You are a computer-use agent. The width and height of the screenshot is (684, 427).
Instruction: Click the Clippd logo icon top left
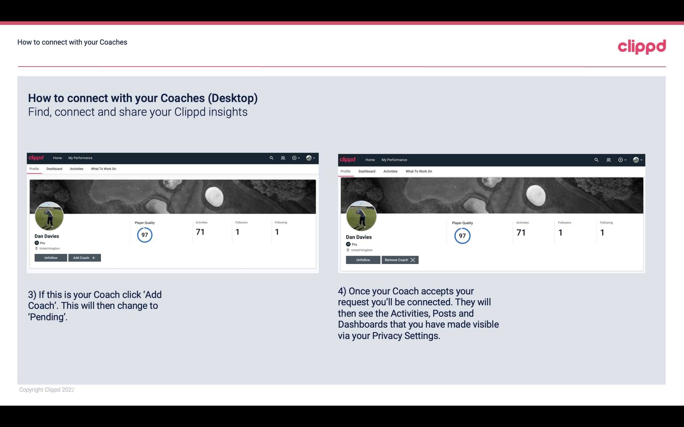37,157
